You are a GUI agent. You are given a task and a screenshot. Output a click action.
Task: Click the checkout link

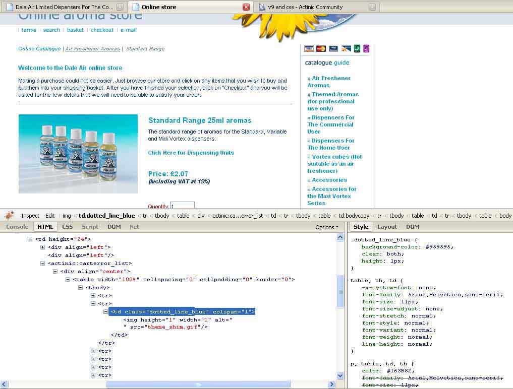coord(102,30)
